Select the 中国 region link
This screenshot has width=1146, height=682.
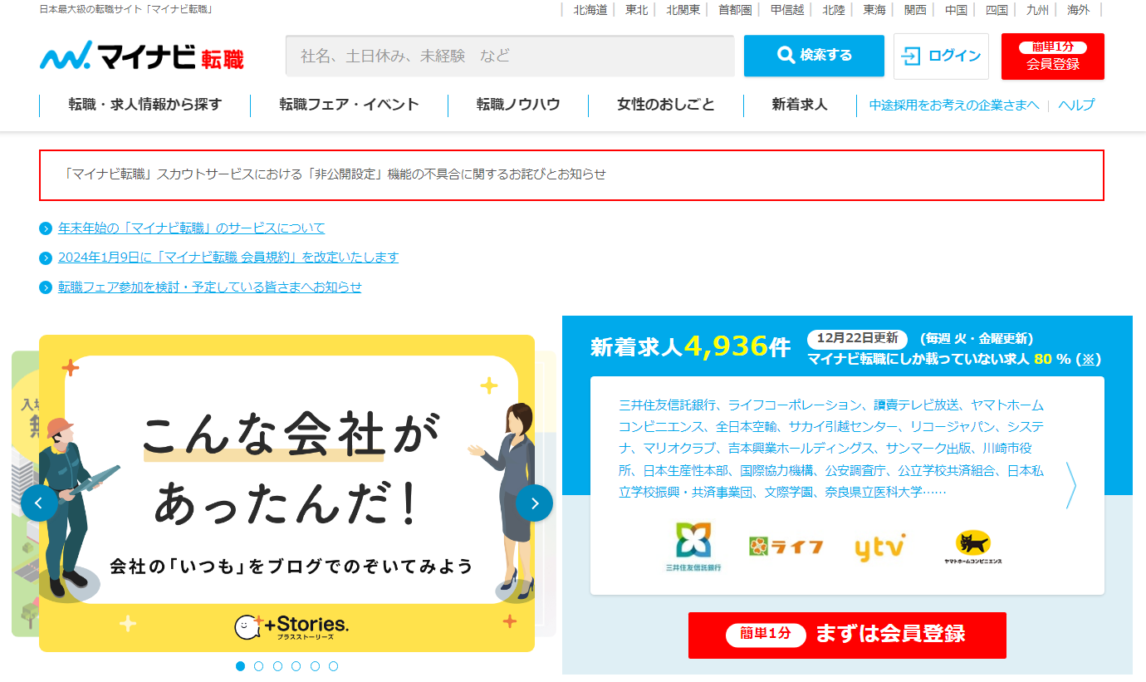[x=956, y=10]
